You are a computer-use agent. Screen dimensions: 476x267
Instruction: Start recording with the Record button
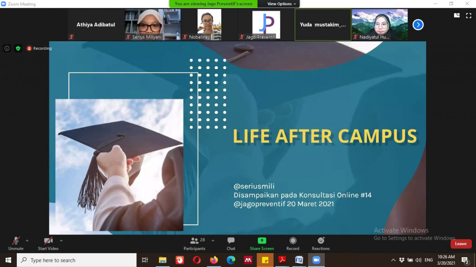coord(293,244)
